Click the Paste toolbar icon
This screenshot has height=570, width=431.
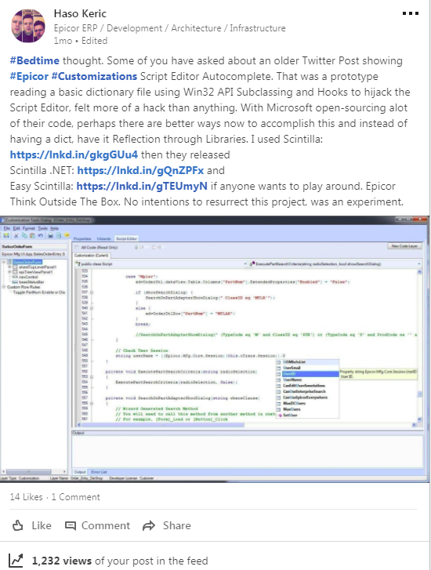coord(32,235)
